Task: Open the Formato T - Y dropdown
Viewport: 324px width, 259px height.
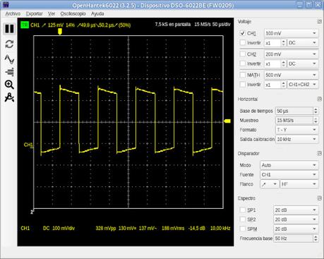Action: click(296, 130)
